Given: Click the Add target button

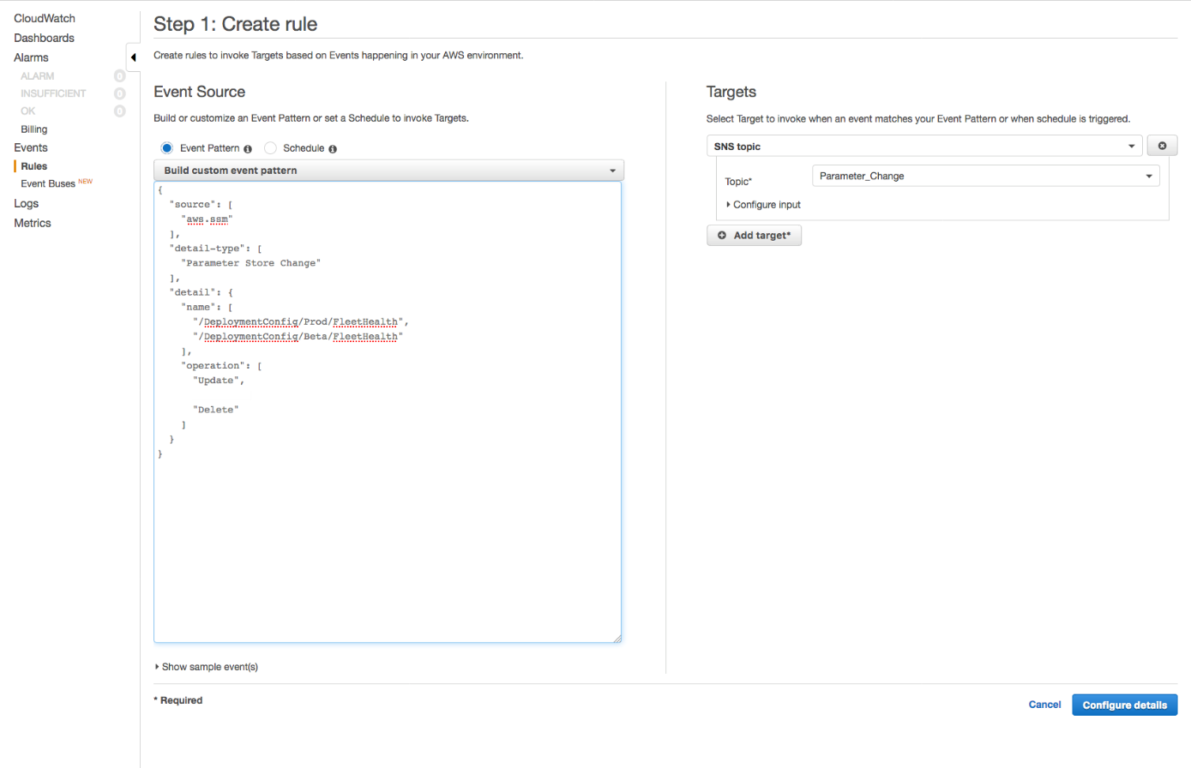Looking at the screenshot, I should click(x=754, y=235).
